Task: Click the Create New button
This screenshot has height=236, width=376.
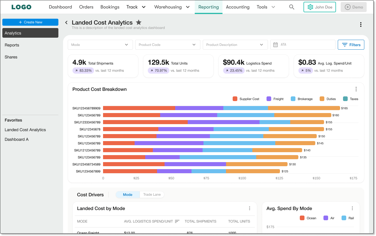Action: click(x=30, y=22)
